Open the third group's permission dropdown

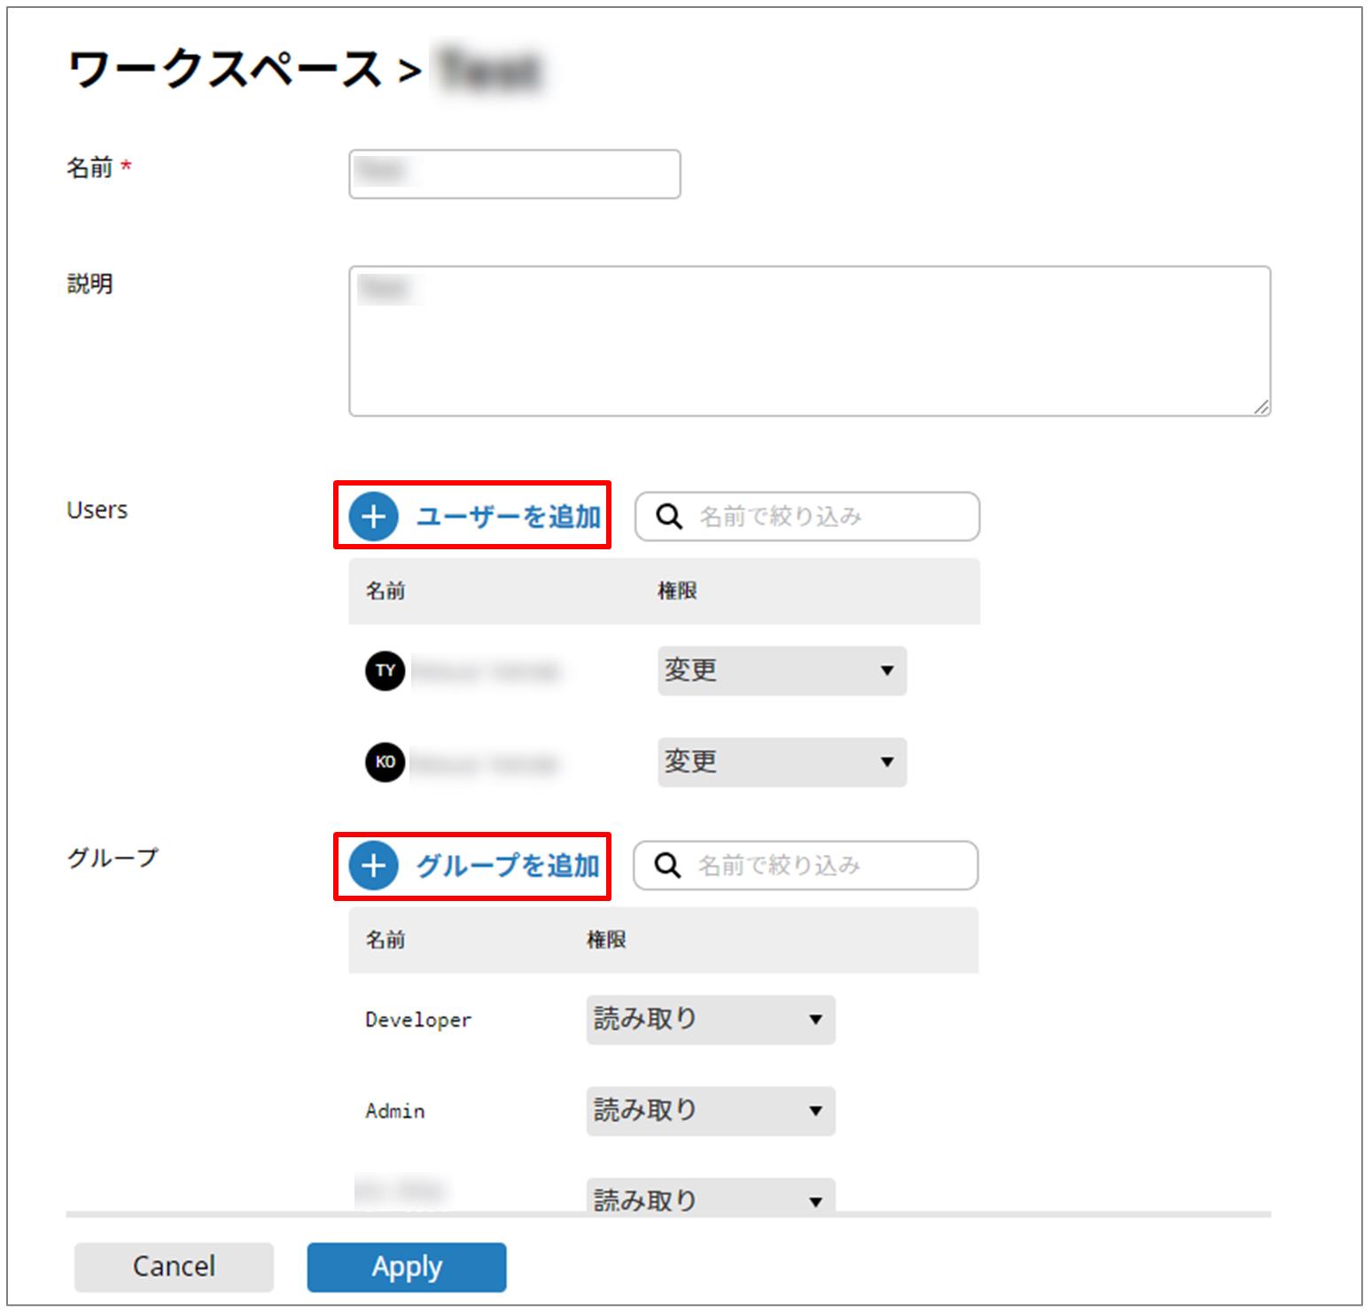tap(710, 1198)
